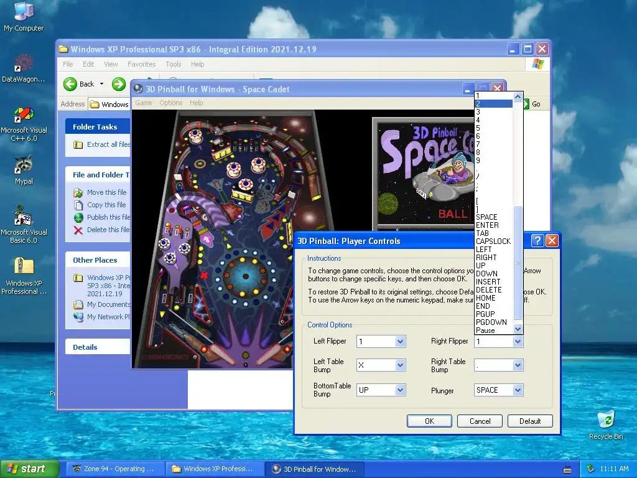Open the Bottom Table Bump dropdown

[400, 390]
